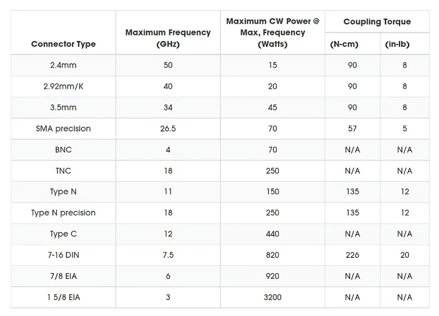Select the SMA precision row label

click(63, 129)
